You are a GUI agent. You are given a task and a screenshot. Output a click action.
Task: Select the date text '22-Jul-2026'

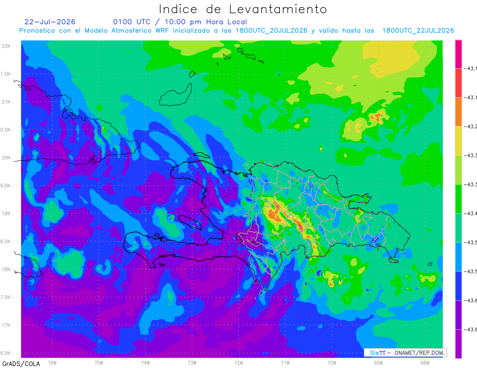pos(50,22)
